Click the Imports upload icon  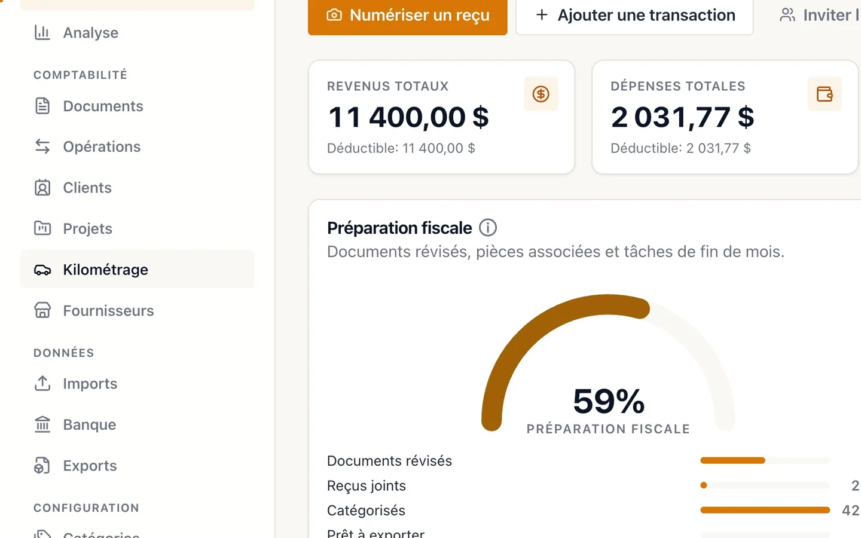click(x=42, y=384)
